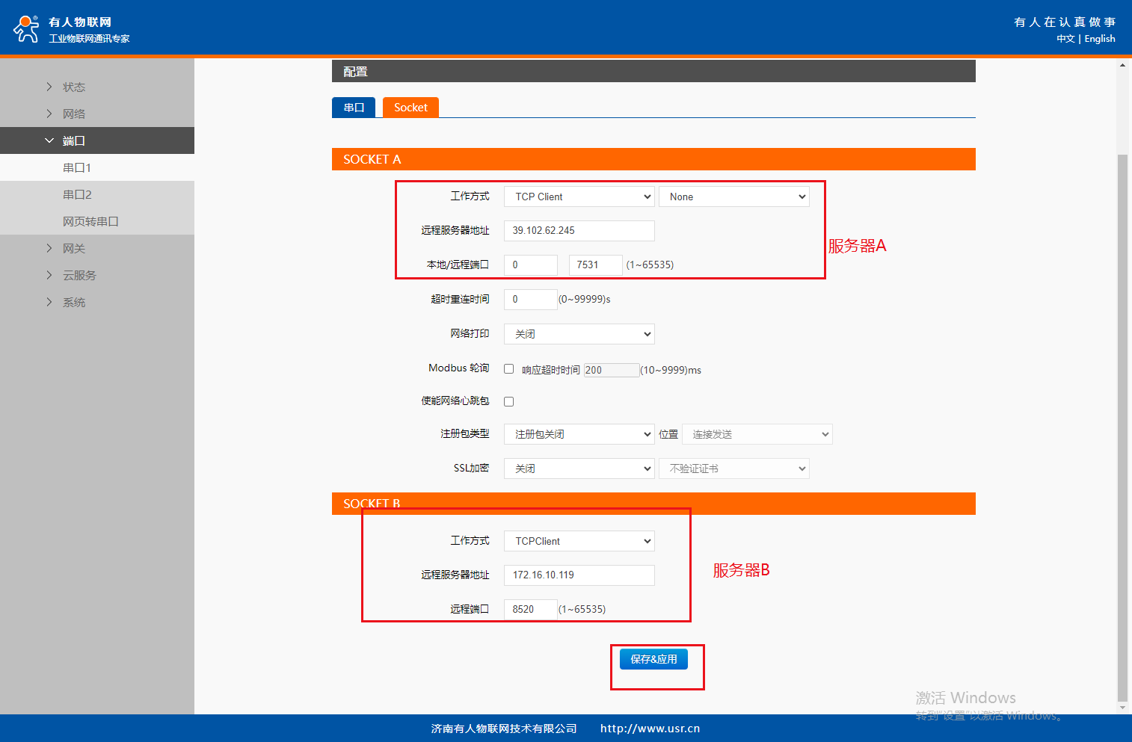Switch to the 串口 tab

click(x=354, y=108)
